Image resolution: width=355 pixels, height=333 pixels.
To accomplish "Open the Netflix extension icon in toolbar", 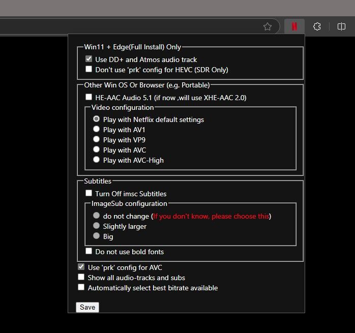I will click(294, 26).
